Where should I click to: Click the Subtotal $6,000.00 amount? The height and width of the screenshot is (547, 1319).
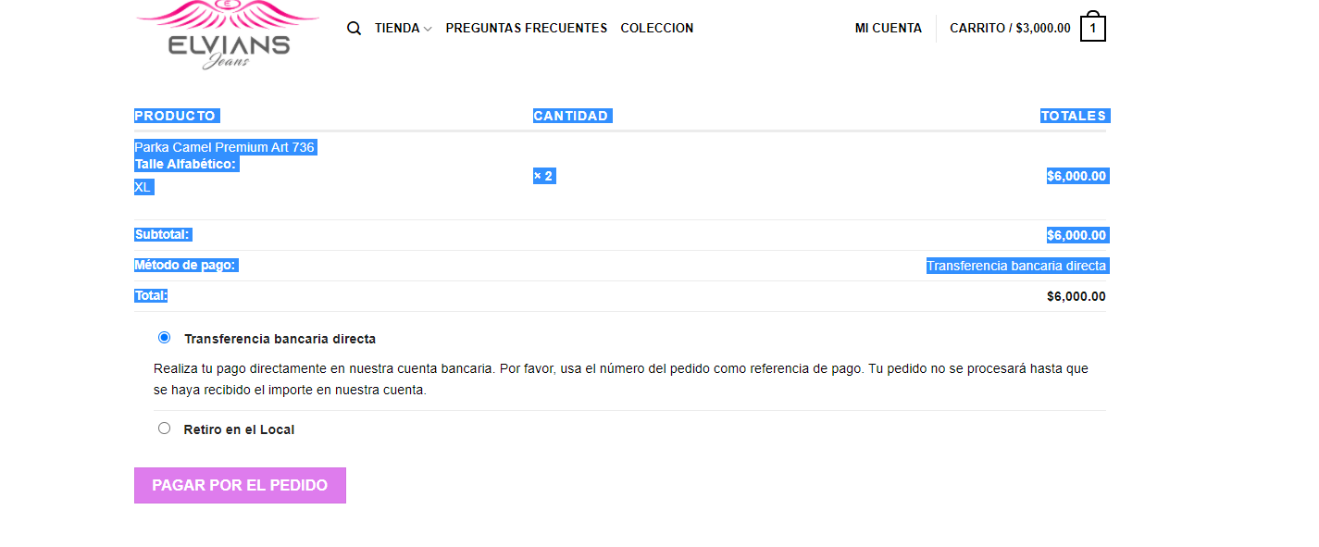click(x=1077, y=235)
